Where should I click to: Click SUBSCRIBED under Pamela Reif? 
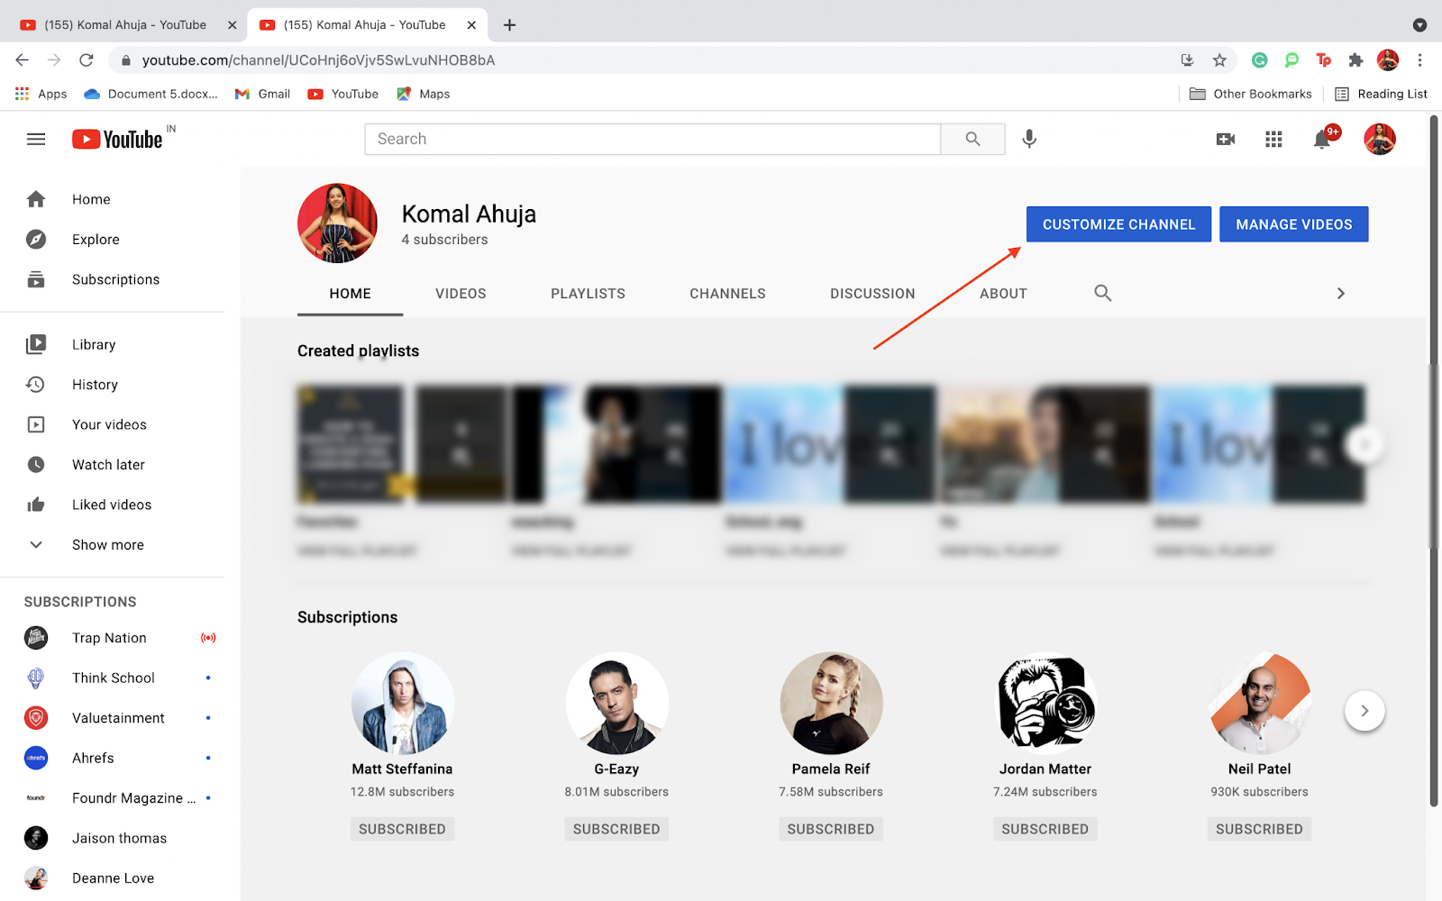[831, 829]
